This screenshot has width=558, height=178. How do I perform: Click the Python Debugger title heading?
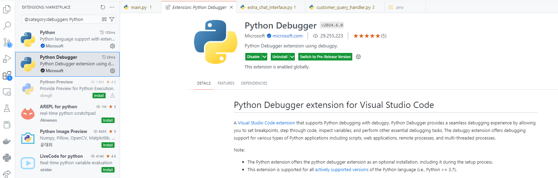pyautogui.click(x=280, y=25)
